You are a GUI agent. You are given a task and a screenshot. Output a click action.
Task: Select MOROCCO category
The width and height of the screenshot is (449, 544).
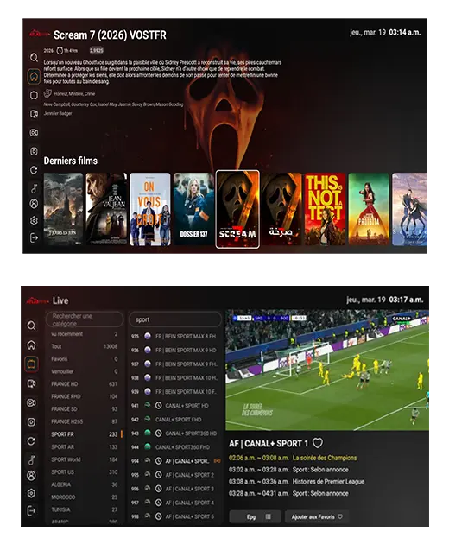[x=85, y=497]
